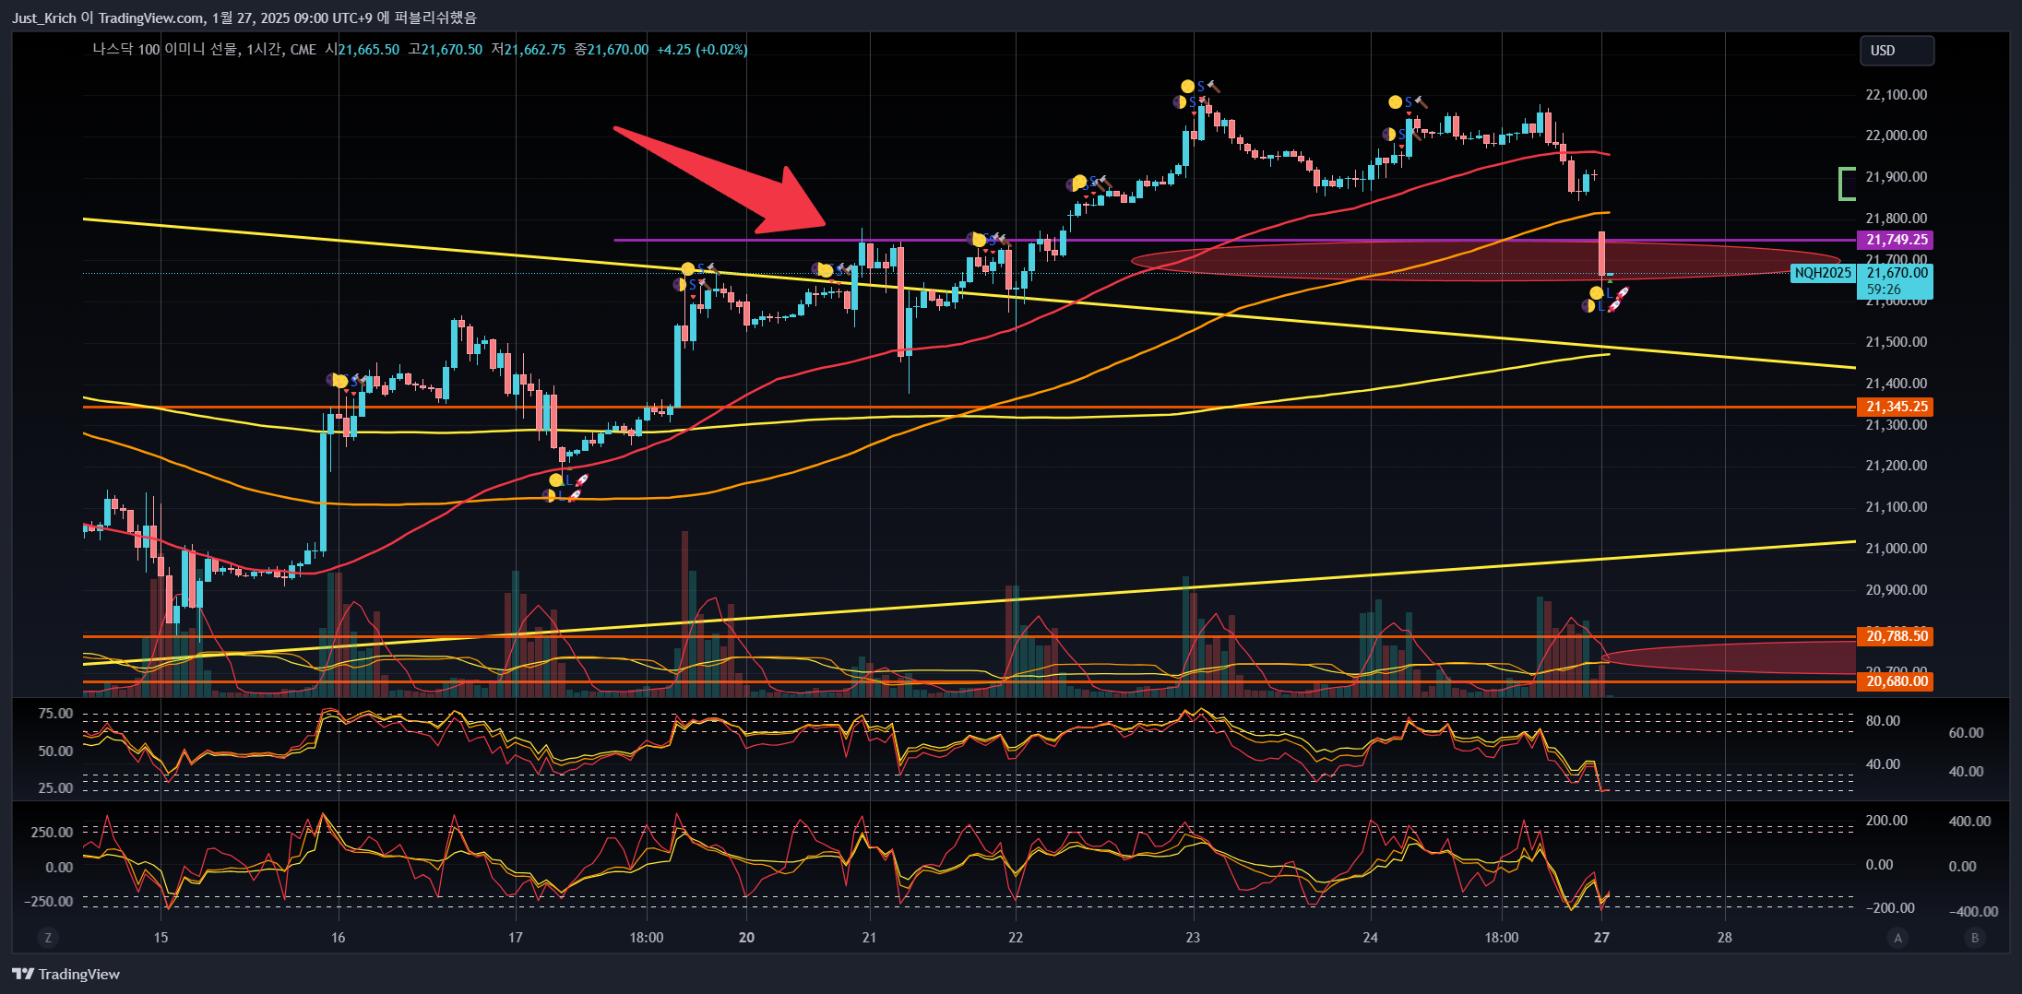Image resolution: width=2022 pixels, height=994 pixels.
Task: Click the 21,500.00 price axis label
Action: (x=1896, y=342)
